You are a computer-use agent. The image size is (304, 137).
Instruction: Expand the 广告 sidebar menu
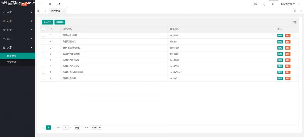17,30
